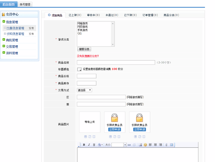Focus the 商品价格 input field

tap(87, 76)
